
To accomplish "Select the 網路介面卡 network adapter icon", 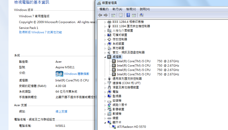I will [109, 105].
